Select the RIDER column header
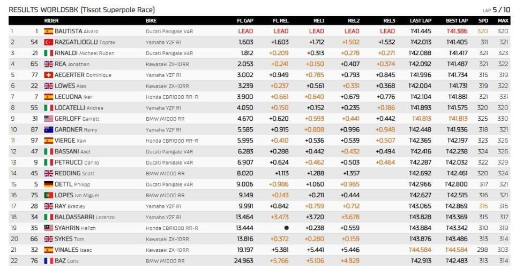 coord(51,21)
